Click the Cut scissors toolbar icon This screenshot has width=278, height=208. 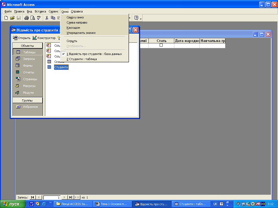pyautogui.click(x=47, y=18)
